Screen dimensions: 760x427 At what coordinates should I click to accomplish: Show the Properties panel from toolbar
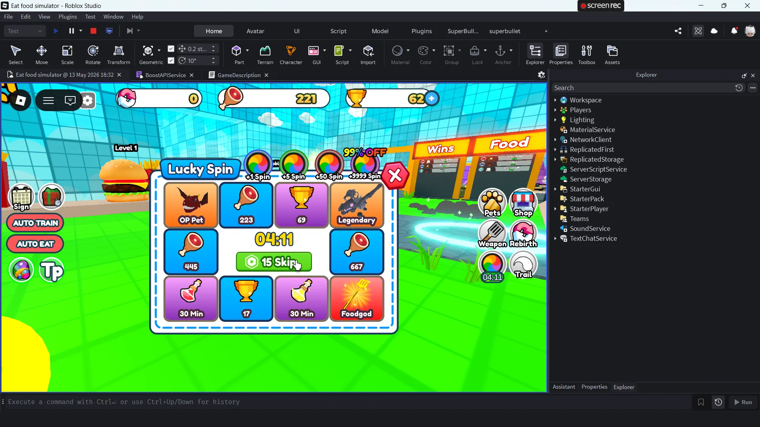pyautogui.click(x=561, y=55)
